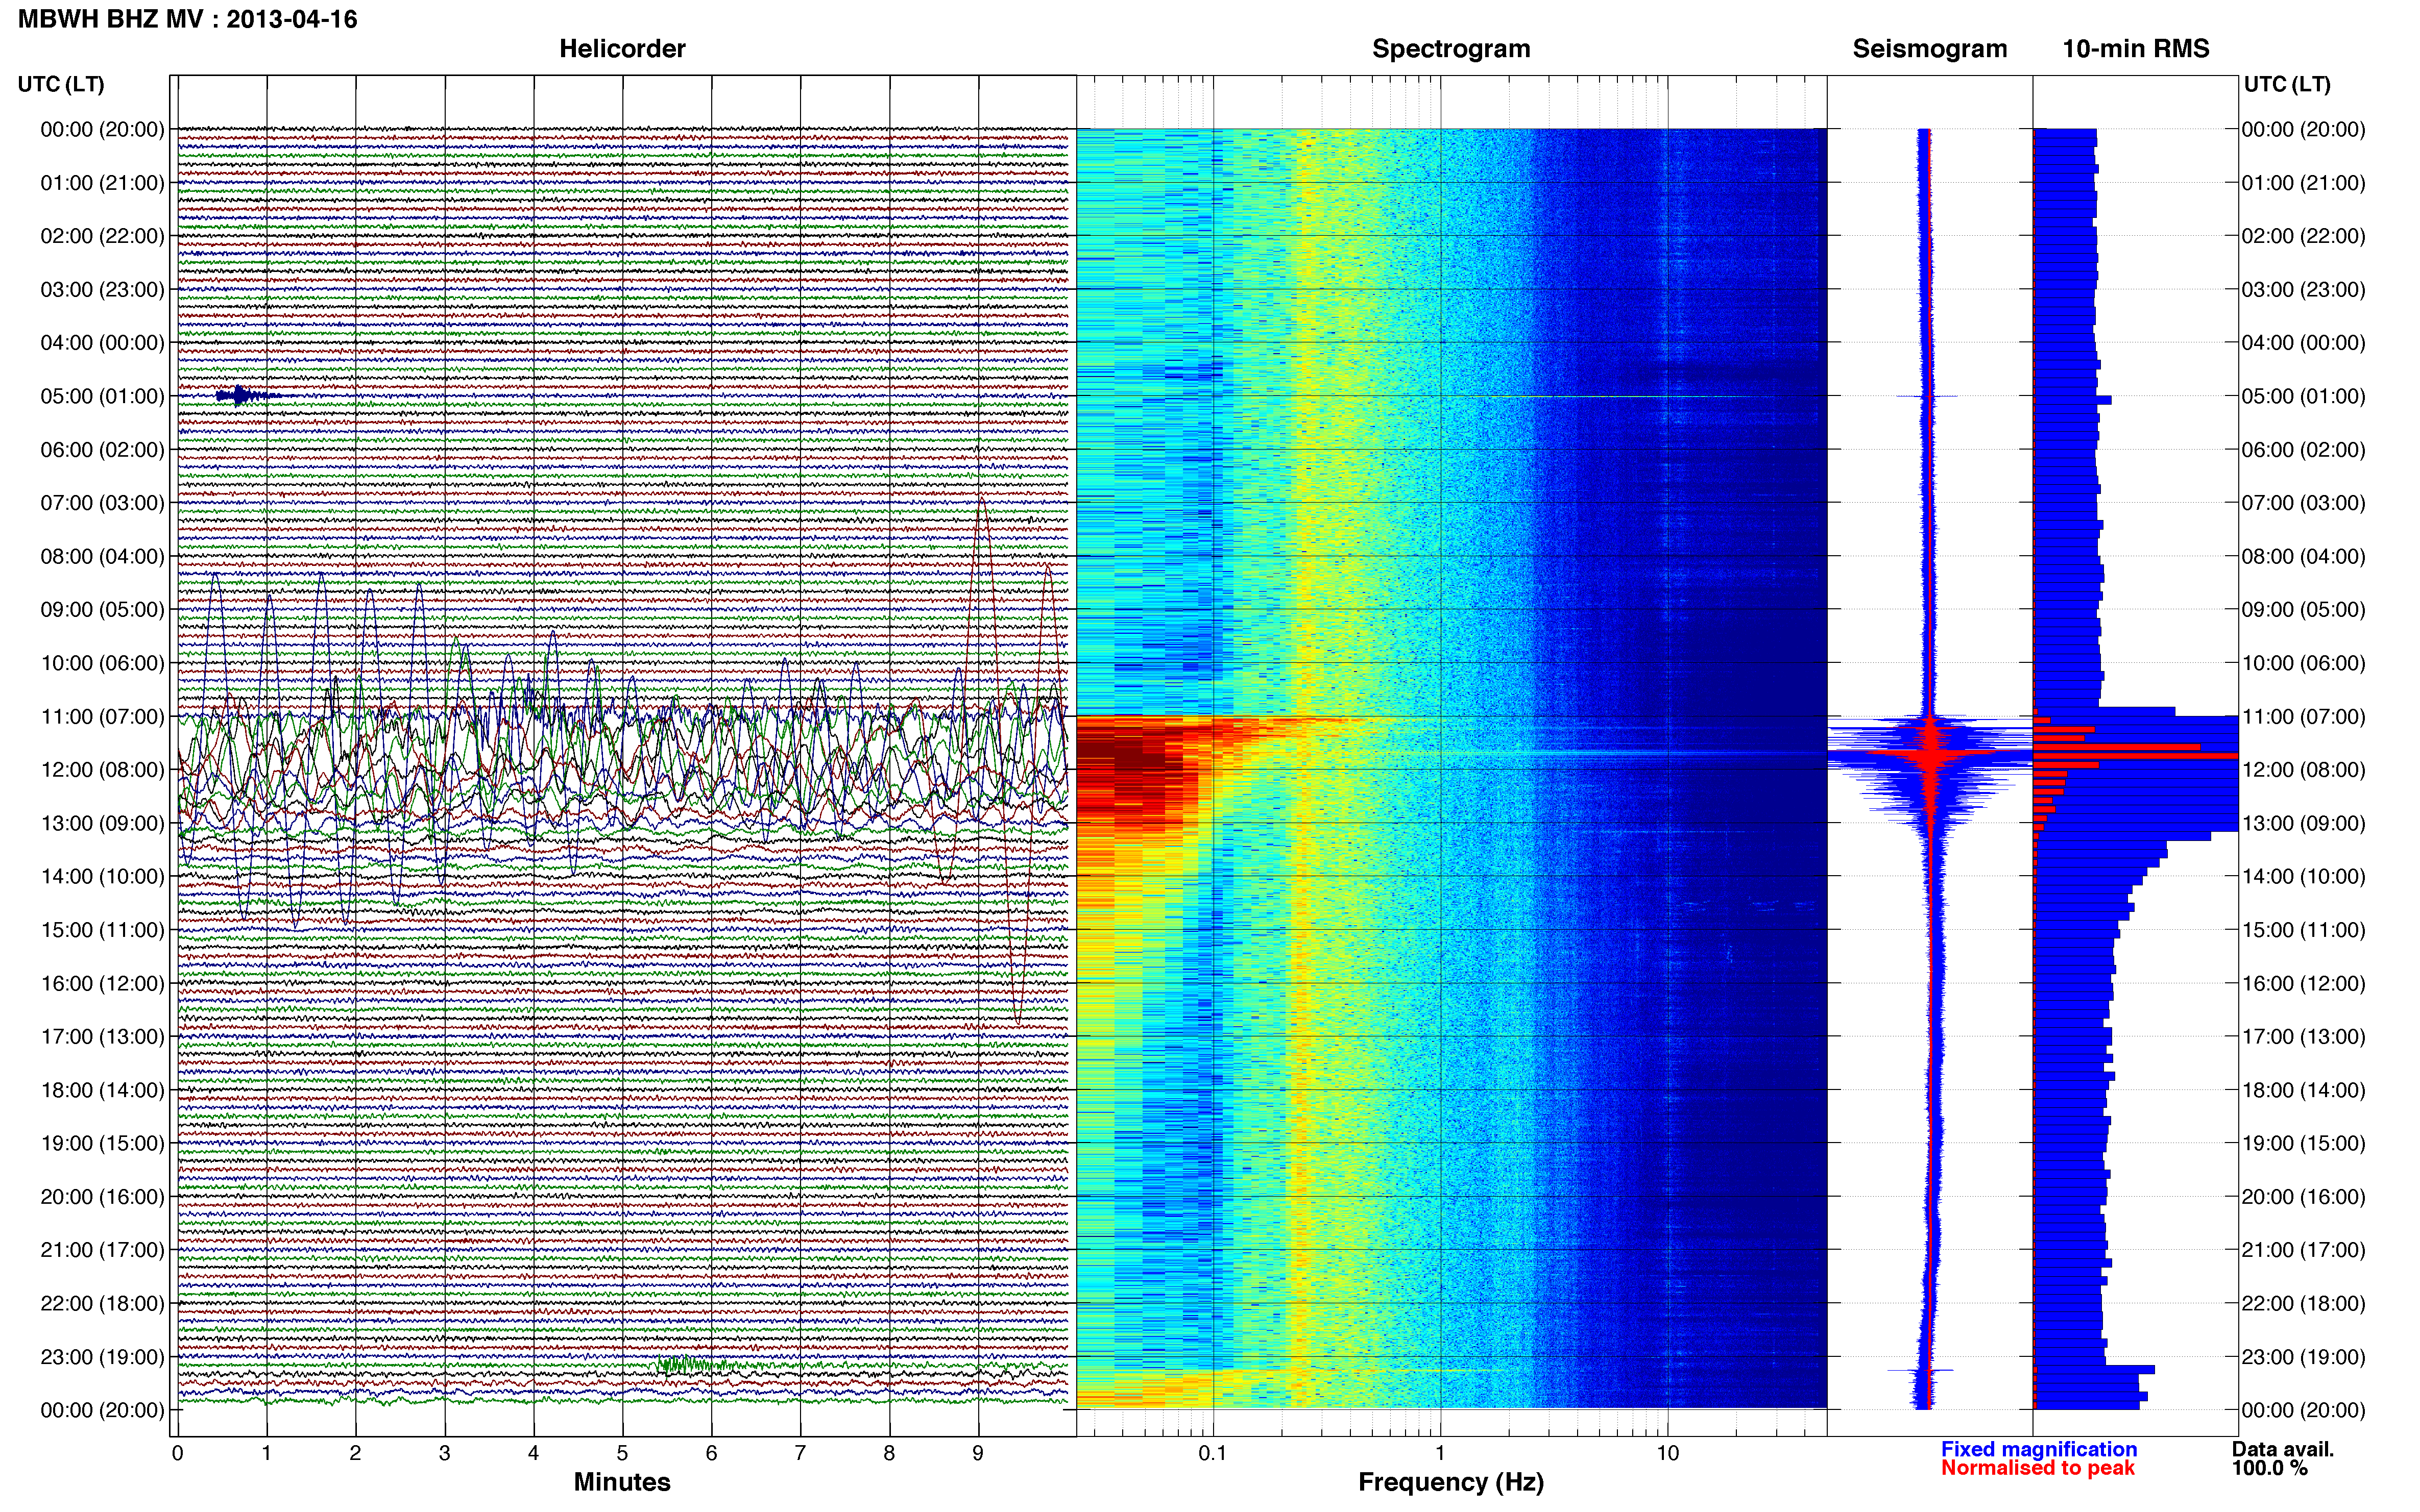The width and height of the screenshot is (2420, 1512).
Task: Click the '15:00 (11:00)' label beside the RMS panel
Action: pyautogui.click(x=2303, y=930)
